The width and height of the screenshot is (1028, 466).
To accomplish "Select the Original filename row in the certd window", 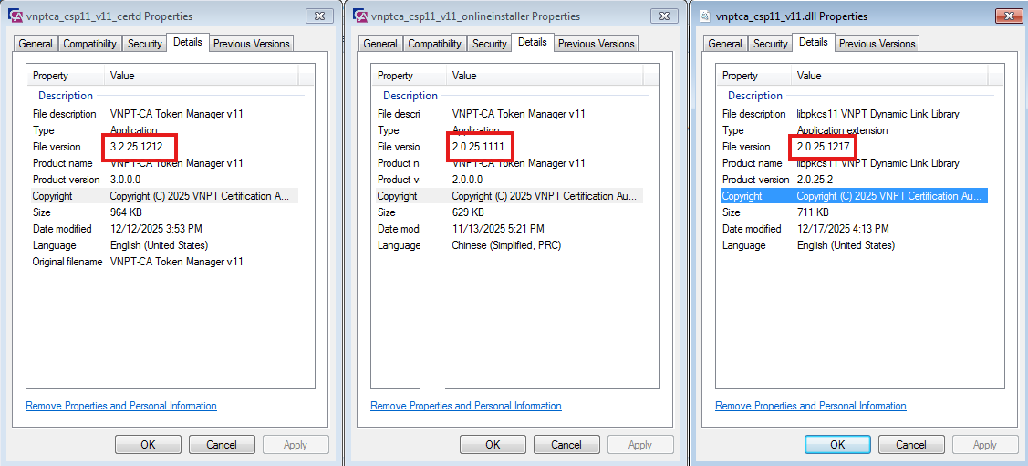I will coord(164,262).
